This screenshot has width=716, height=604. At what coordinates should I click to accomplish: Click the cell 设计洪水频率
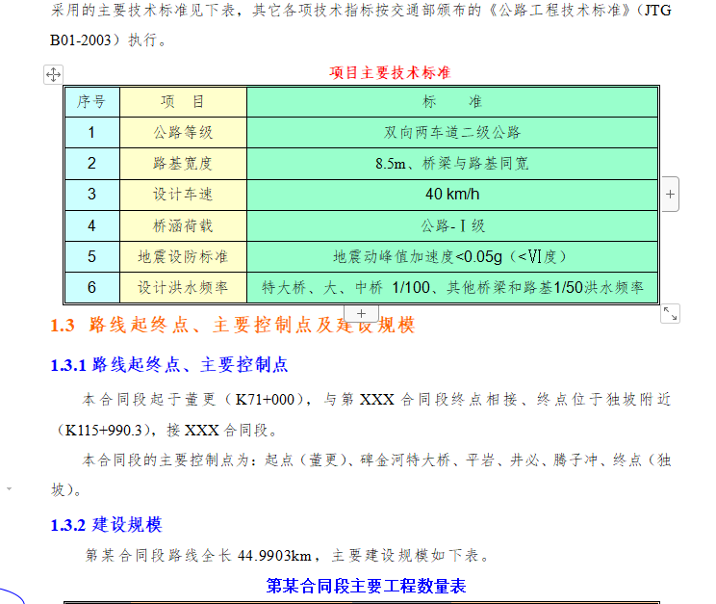(x=183, y=288)
